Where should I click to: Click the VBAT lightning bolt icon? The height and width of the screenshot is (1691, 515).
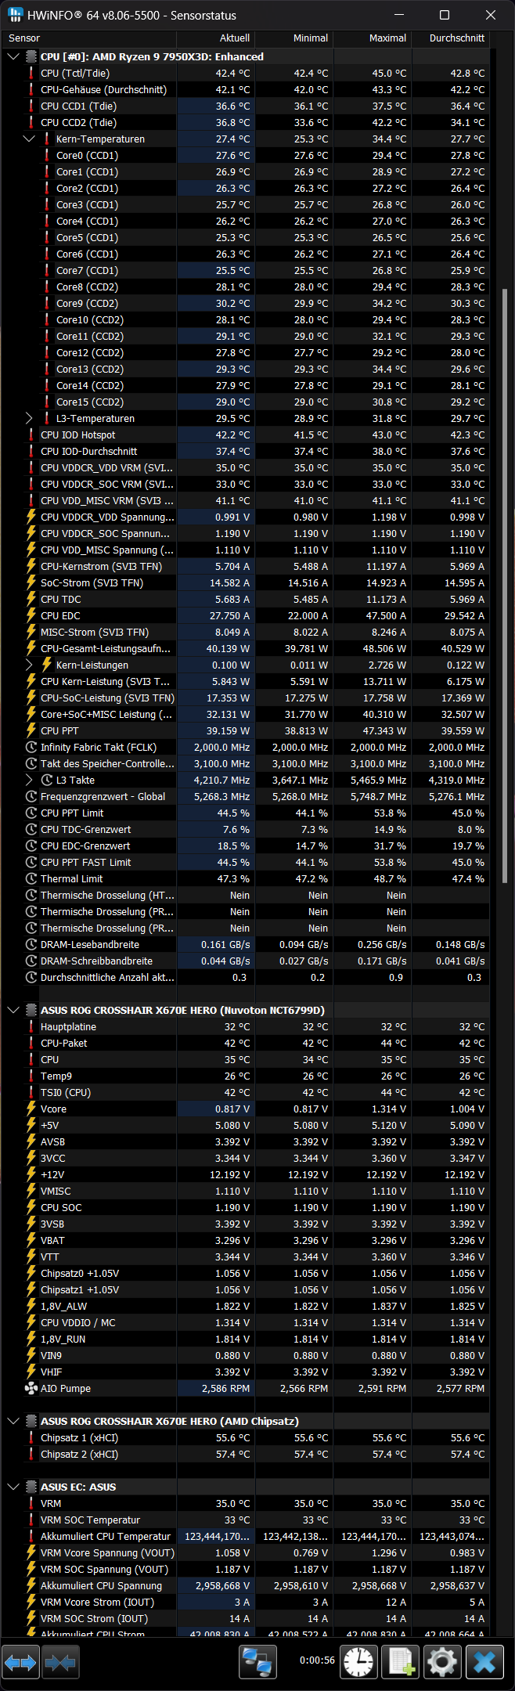(31, 1240)
